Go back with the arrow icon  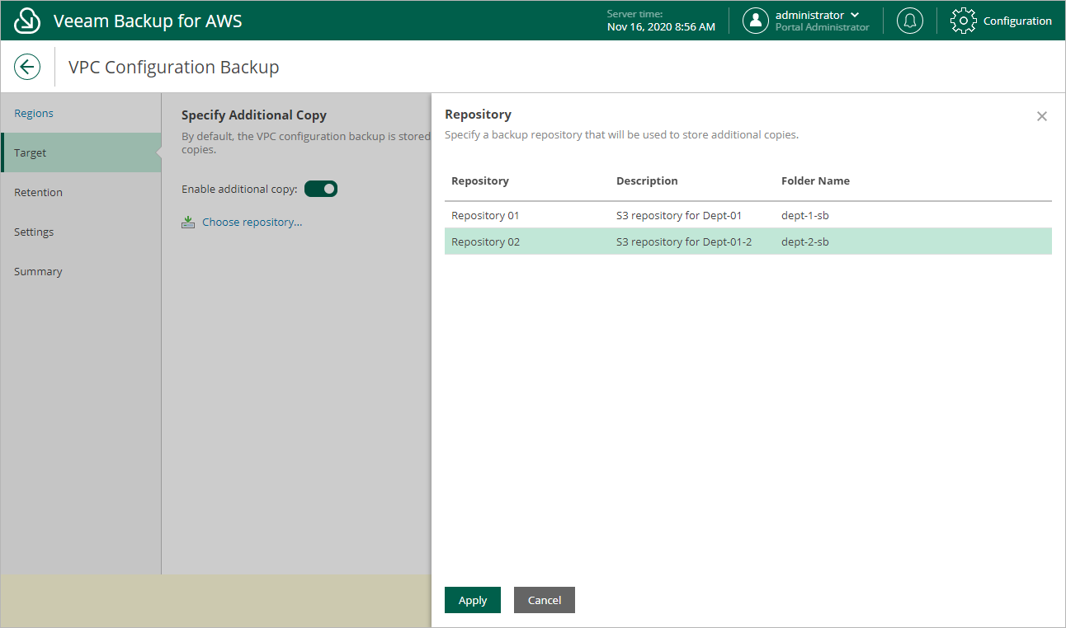tap(27, 67)
